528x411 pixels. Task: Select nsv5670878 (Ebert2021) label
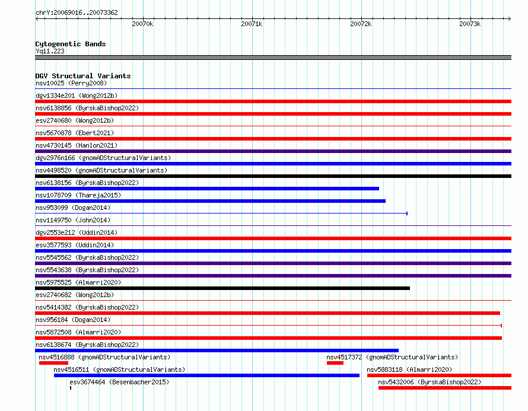(x=75, y=133)
